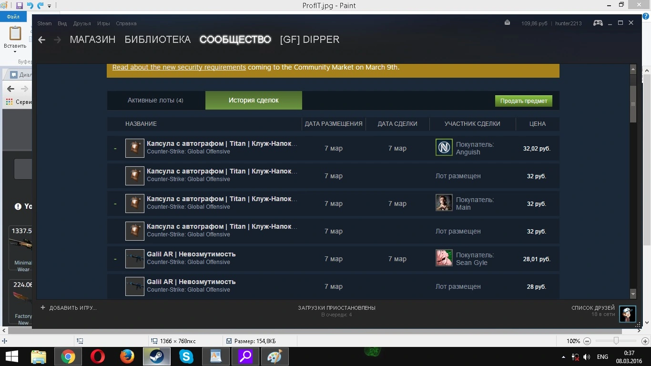Show hidden system tray icons
The image size is (651, 366).
(x=563, y=357)
